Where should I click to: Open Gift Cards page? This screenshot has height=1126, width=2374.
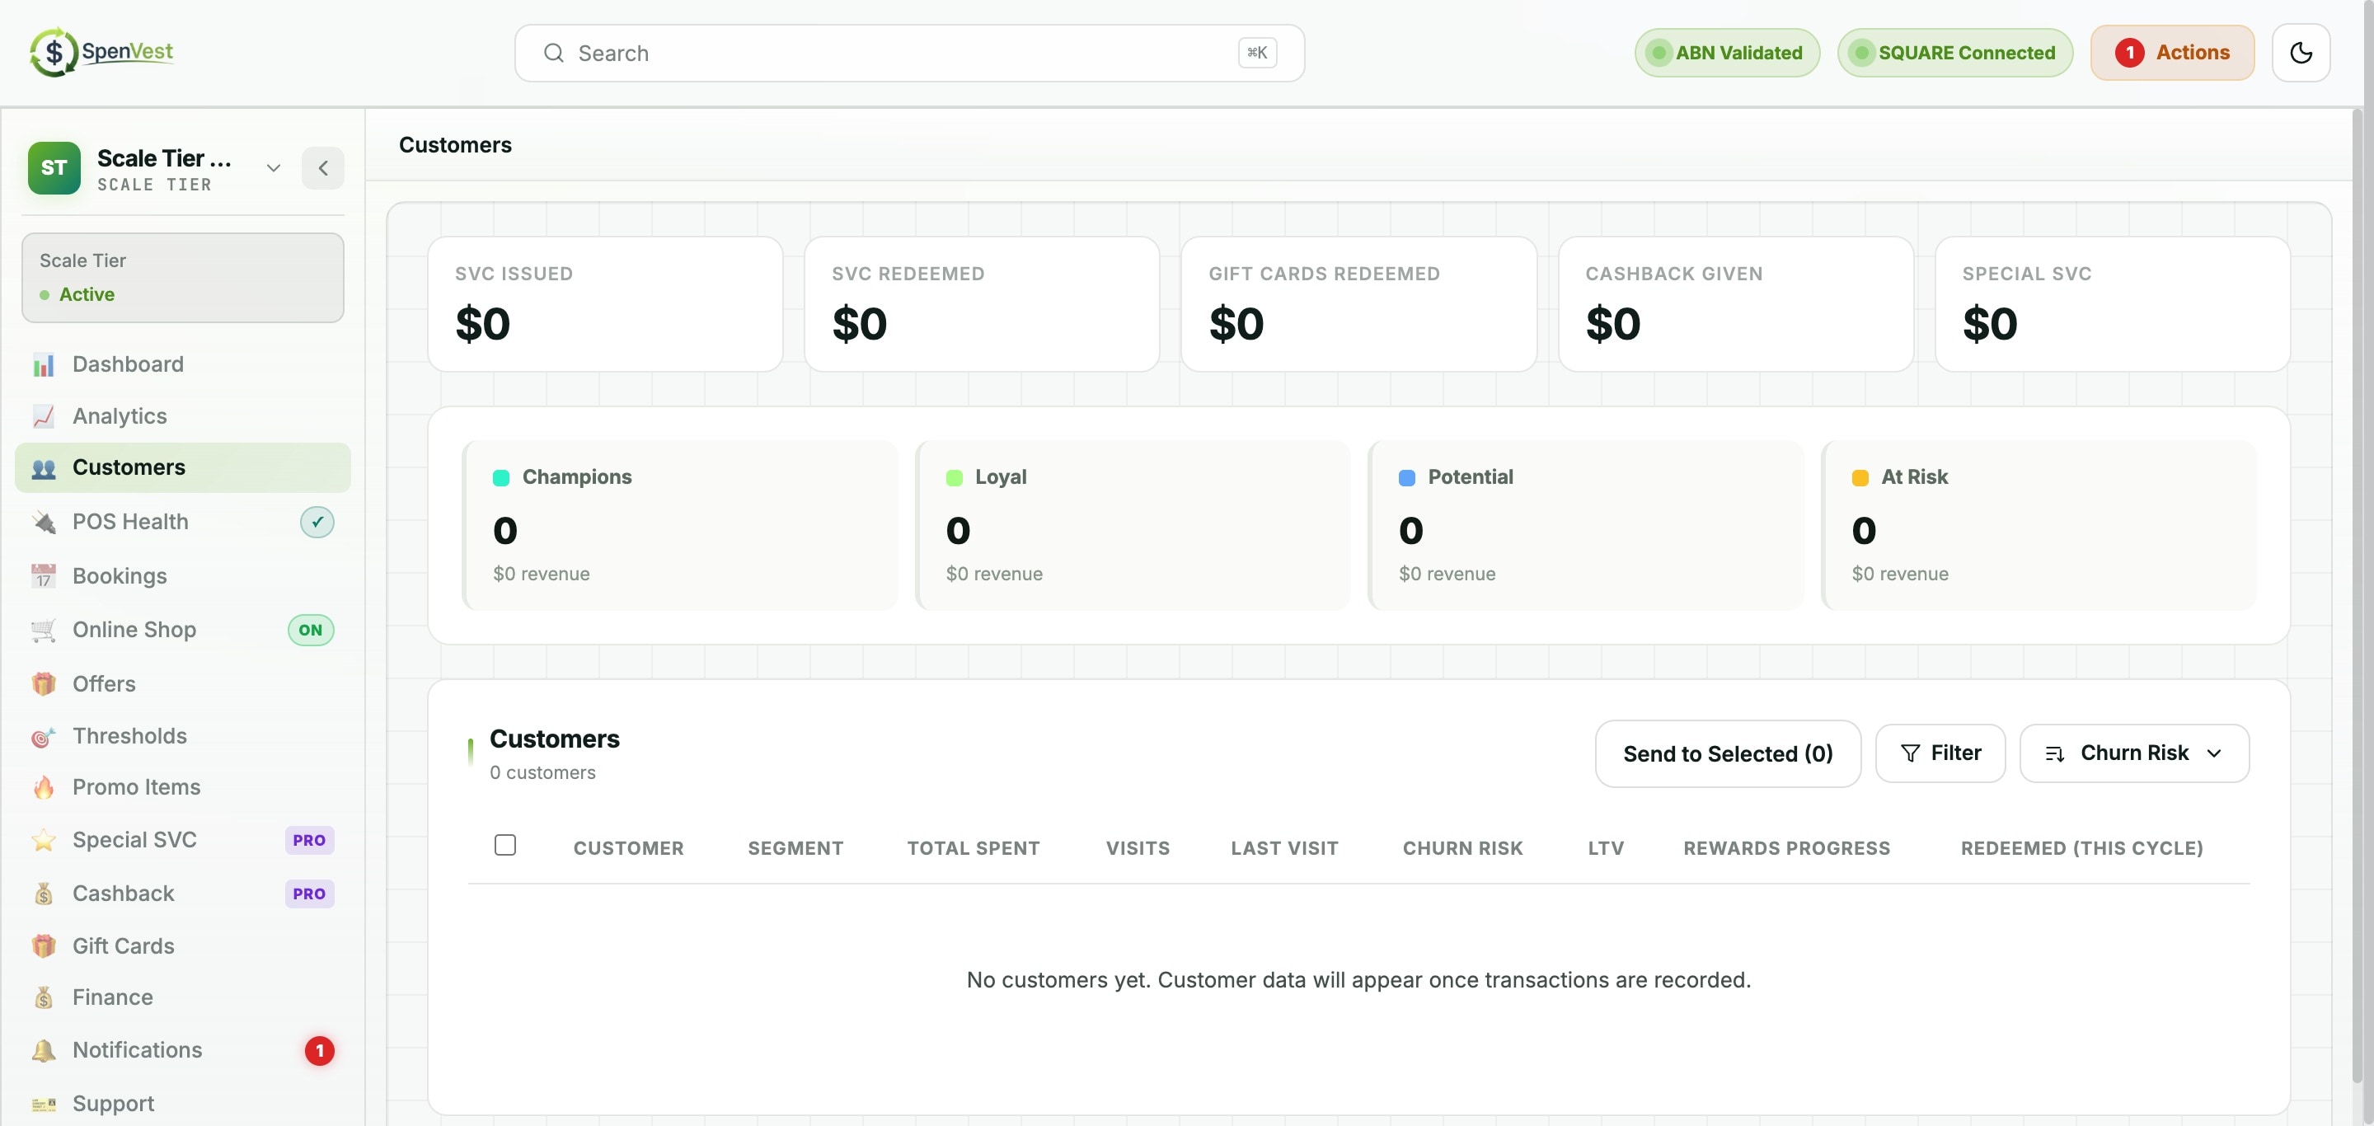[x=182, y=946]
